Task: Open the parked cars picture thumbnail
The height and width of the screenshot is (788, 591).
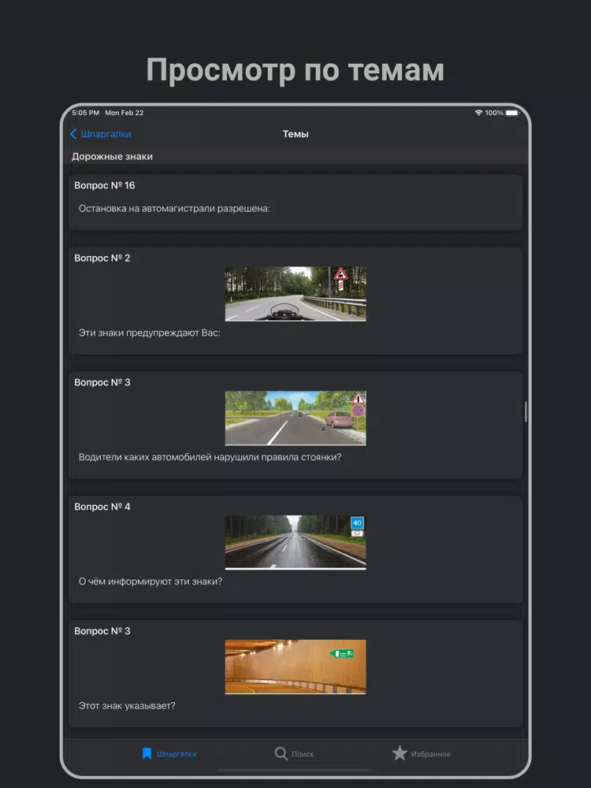Action: tap(295, 418)
